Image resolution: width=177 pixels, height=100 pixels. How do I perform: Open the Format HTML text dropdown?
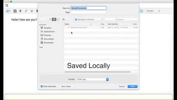tap(92, 79)
